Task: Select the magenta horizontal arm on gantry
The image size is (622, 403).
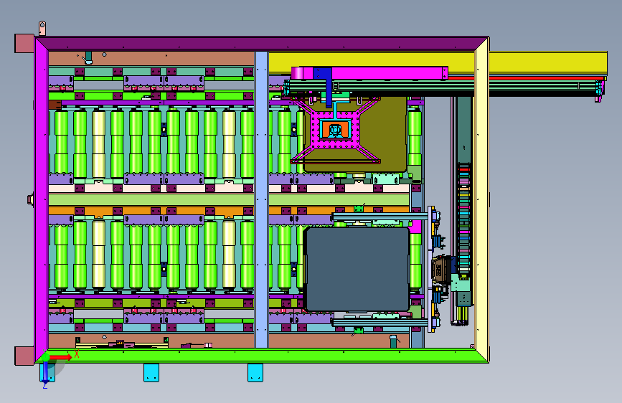Action: [369, 73]
